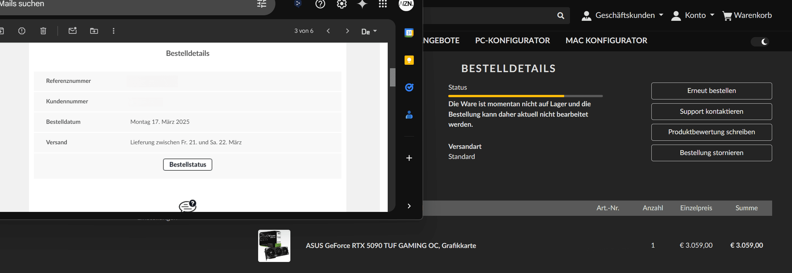The width and height of the screenshot is (792, 273).
Task: Open Google Tasks side panel icon
Action: pos(409,87)
